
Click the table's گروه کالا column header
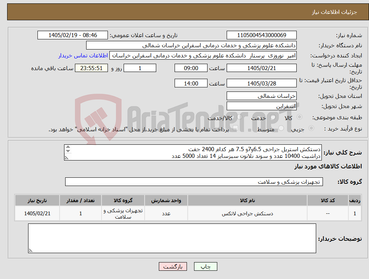[x=123, y=201]
